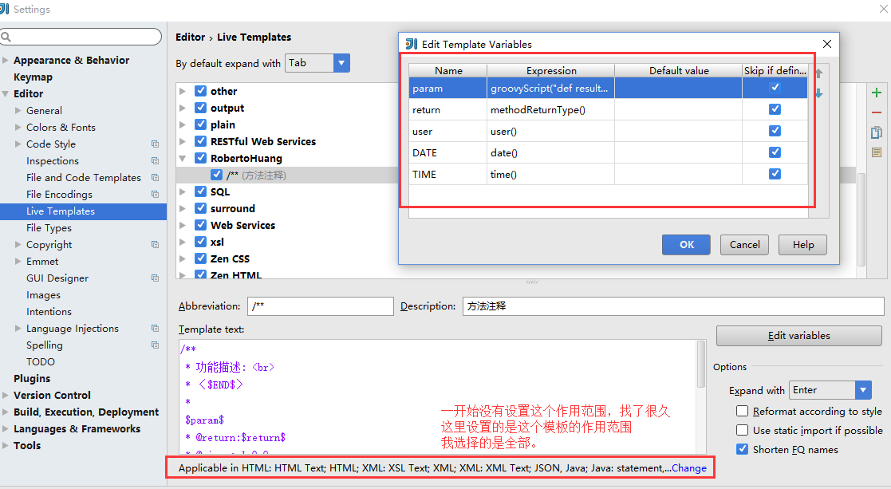Click project-level icon beside GUI Designer

coord(155,278)
